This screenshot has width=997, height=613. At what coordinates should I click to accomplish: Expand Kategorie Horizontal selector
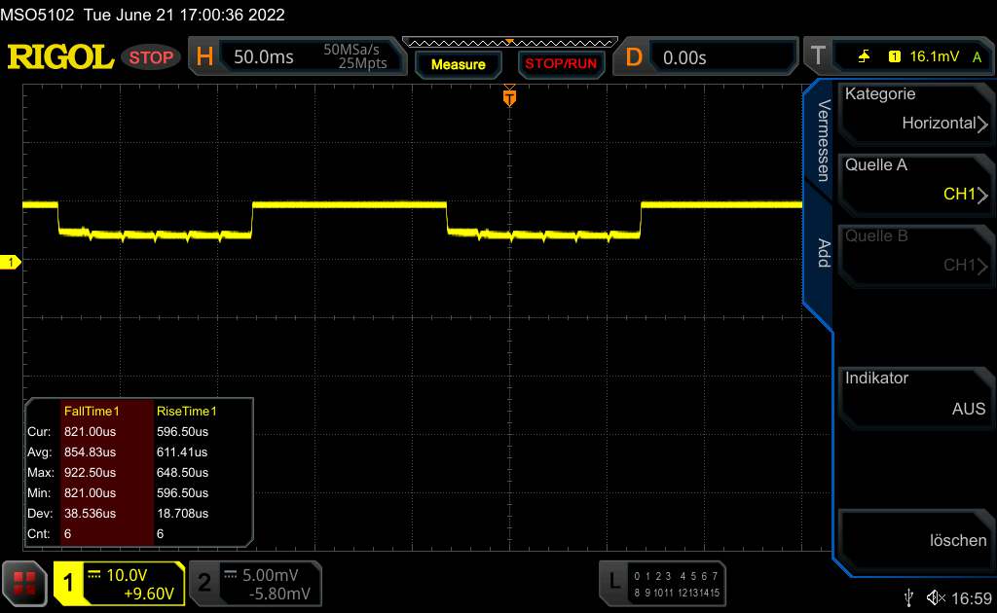click(915, 109)
